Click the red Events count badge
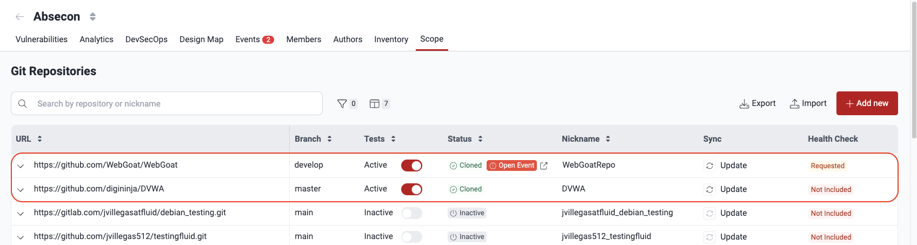 (x=268, y=39)
